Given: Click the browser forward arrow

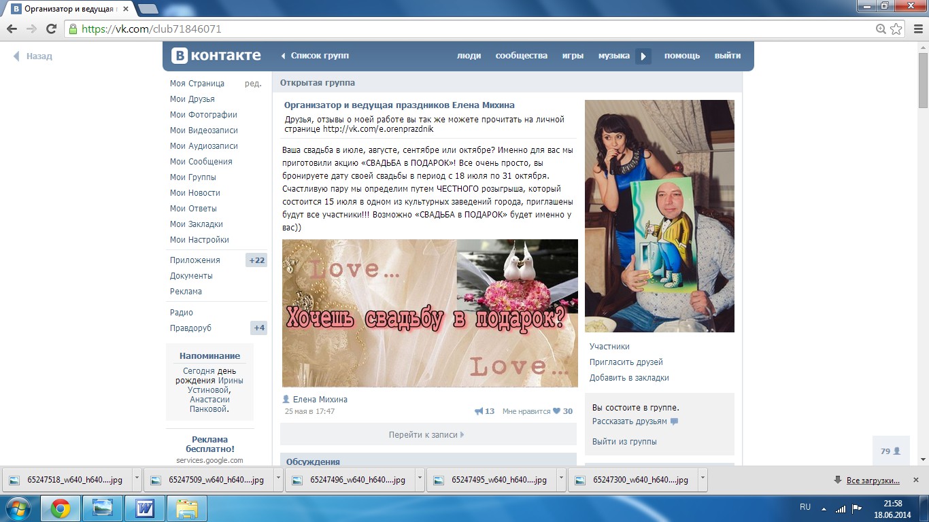Looking at the screenshot, I should pyautogui.click(x=31, y=29).
